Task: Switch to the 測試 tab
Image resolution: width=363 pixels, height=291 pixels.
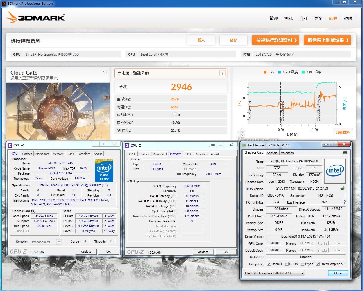Action: 289,18
